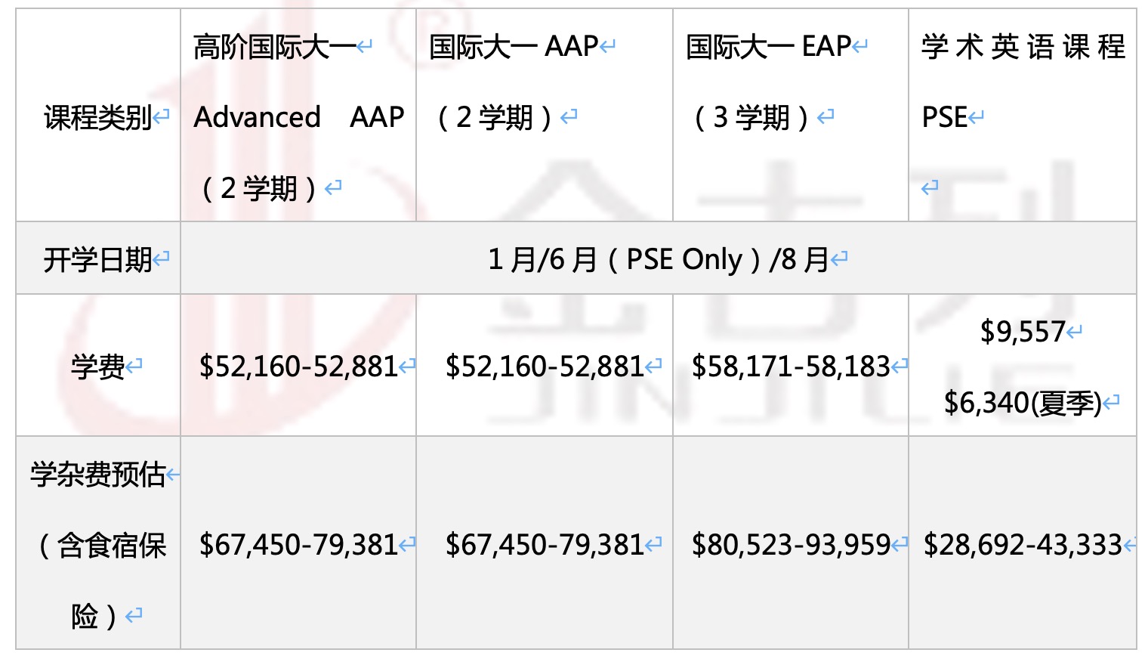Click the 开学日期 row label
The height and width of the screenshot is (662, 1148).
pos(98,259)
